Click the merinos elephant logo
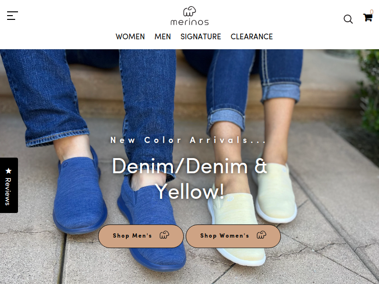This screenshot has height=284, width=379. click(189, 11)
